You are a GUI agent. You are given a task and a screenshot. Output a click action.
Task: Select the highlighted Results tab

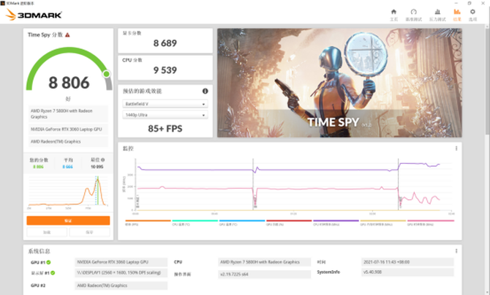[x=457, y=15]
